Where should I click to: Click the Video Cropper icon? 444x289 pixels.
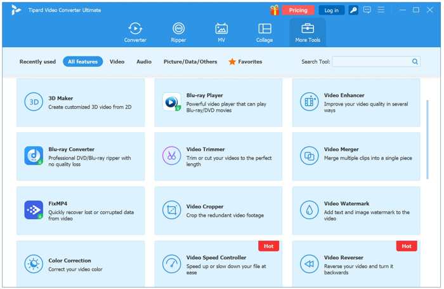172,210
